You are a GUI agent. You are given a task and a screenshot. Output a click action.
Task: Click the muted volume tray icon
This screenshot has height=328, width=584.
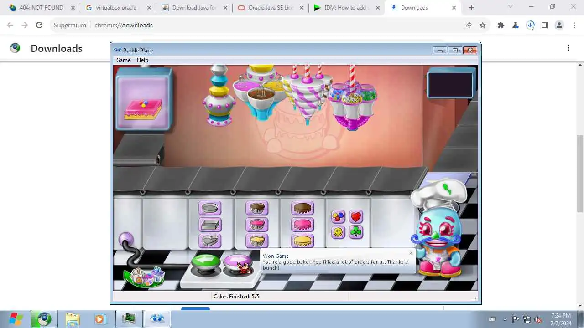(x=538, y=319)
